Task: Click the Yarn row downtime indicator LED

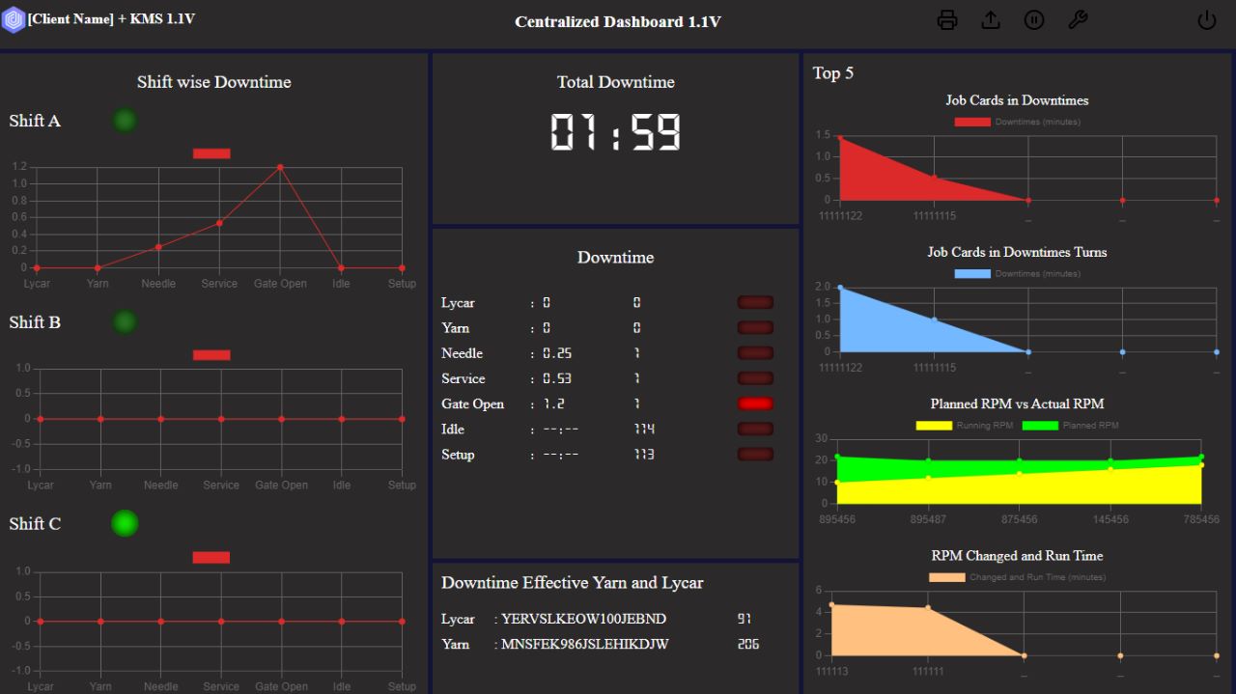Action: click(x=755, y=328)
